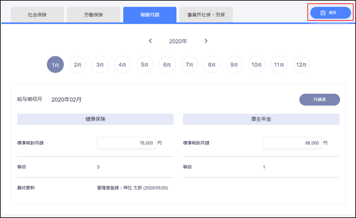
Task: Pick the 3月 month circle
Action: (100, 65)
